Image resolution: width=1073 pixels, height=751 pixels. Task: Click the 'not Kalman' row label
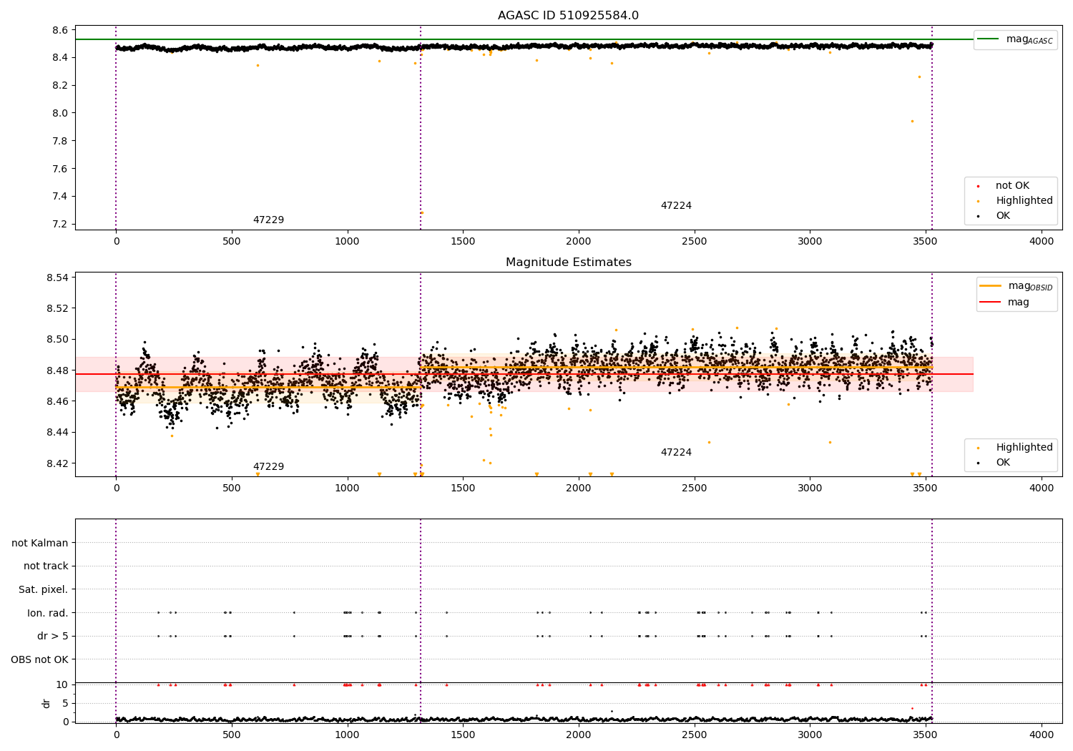pos(40,543)
